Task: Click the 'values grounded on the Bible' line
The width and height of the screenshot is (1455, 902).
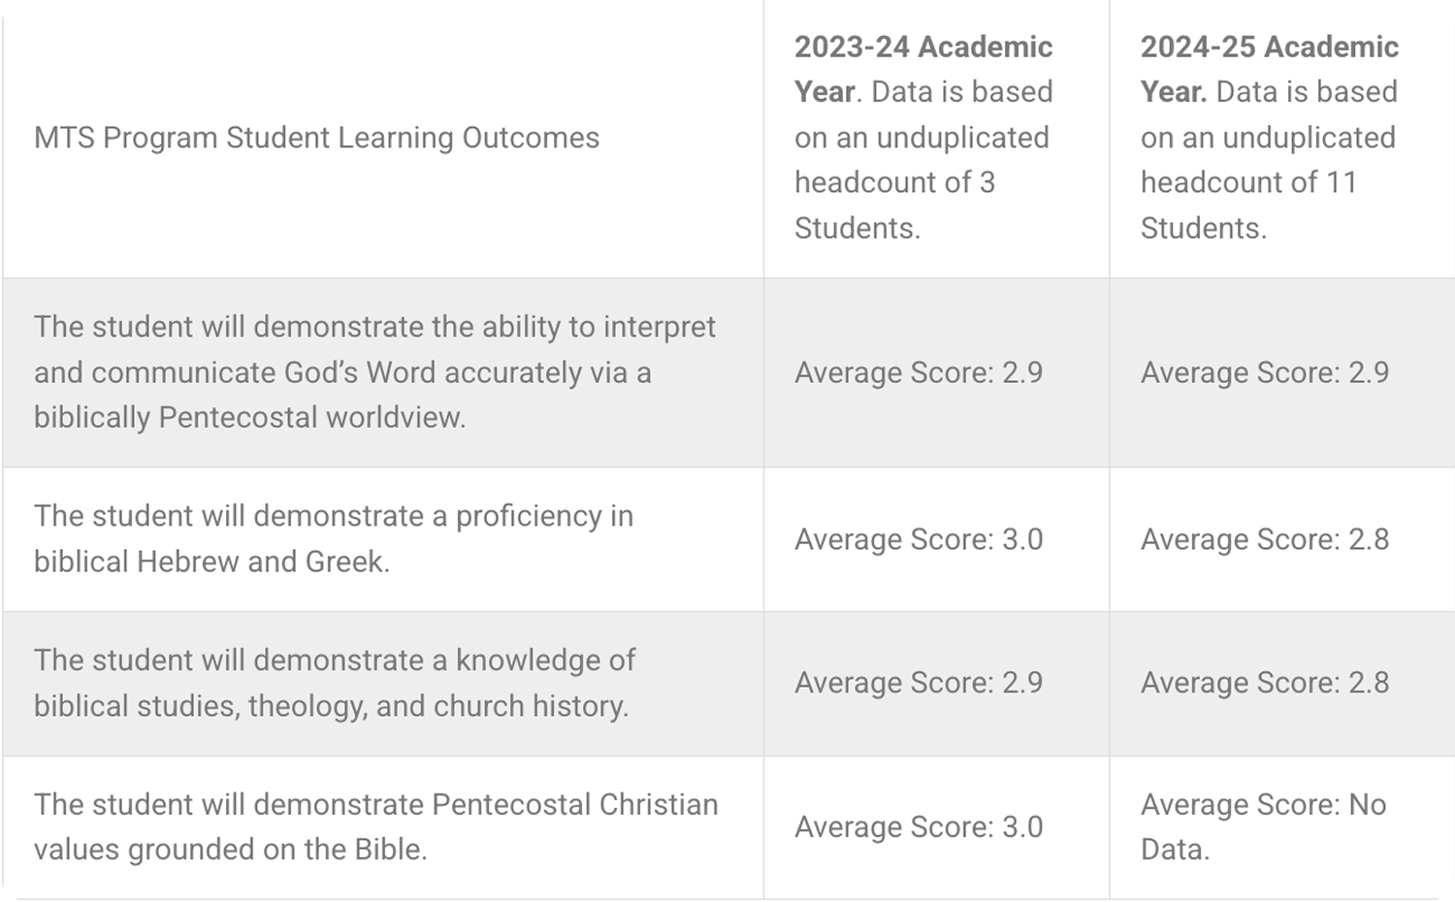Action: (x=230, y=850)
